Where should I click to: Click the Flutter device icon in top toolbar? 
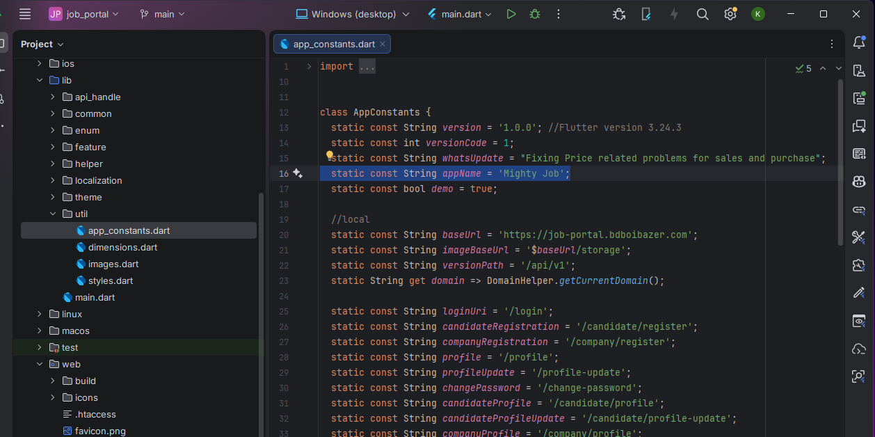(646, 14)
